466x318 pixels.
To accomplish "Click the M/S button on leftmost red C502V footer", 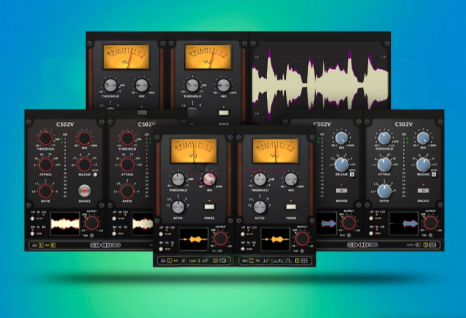I will (96, 245).
